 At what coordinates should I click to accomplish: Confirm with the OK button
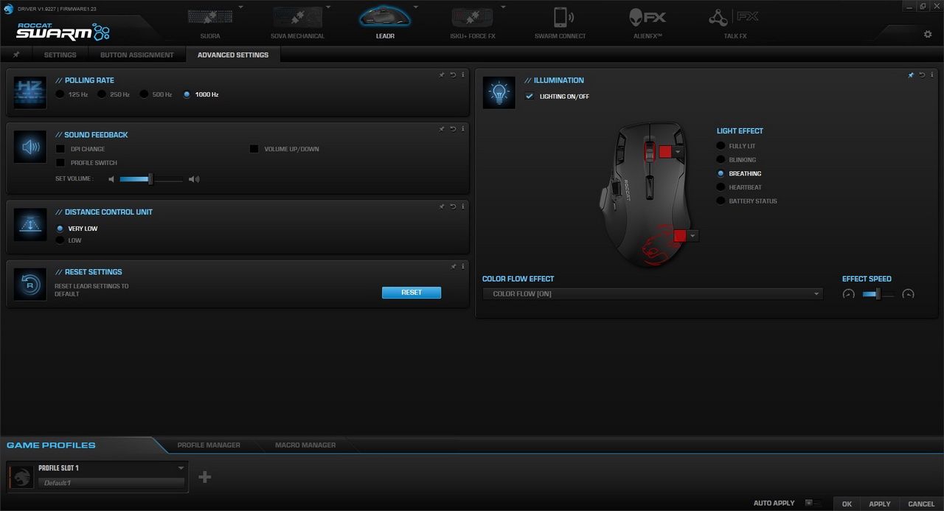click(x=847, y=504)
